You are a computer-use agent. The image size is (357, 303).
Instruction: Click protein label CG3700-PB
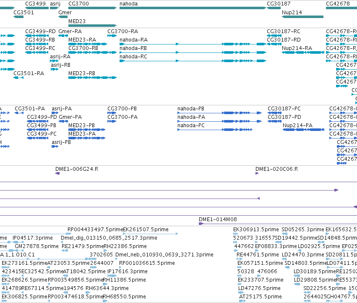(122, 108)
